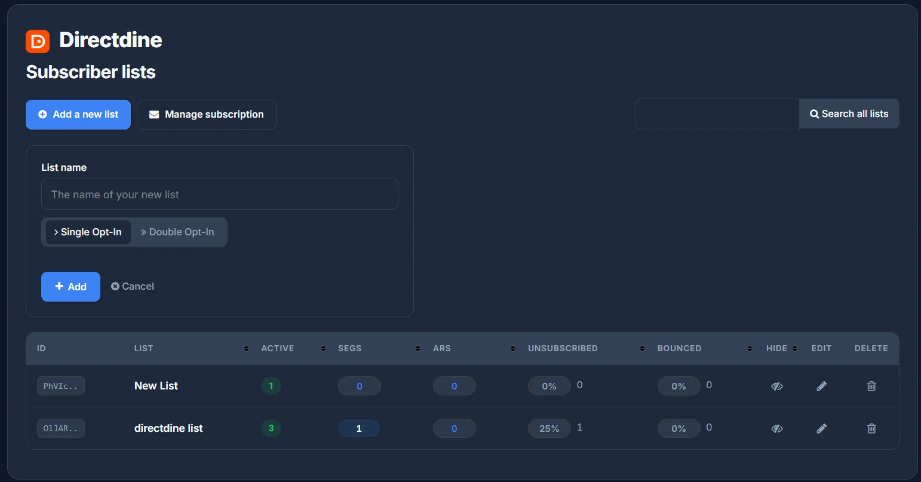Click active count 3 for directdine list
The width and height of the screenshot is (921, 482).
pos(271,428)
